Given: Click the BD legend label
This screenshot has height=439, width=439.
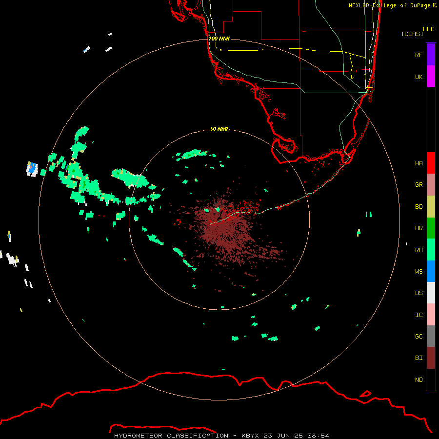Looking at the screenshot, I should click(x=419, y=207).
